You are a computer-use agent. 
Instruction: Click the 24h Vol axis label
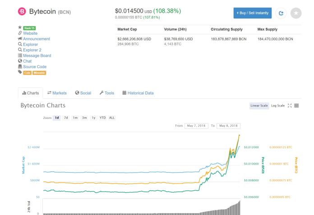point(29,206)
